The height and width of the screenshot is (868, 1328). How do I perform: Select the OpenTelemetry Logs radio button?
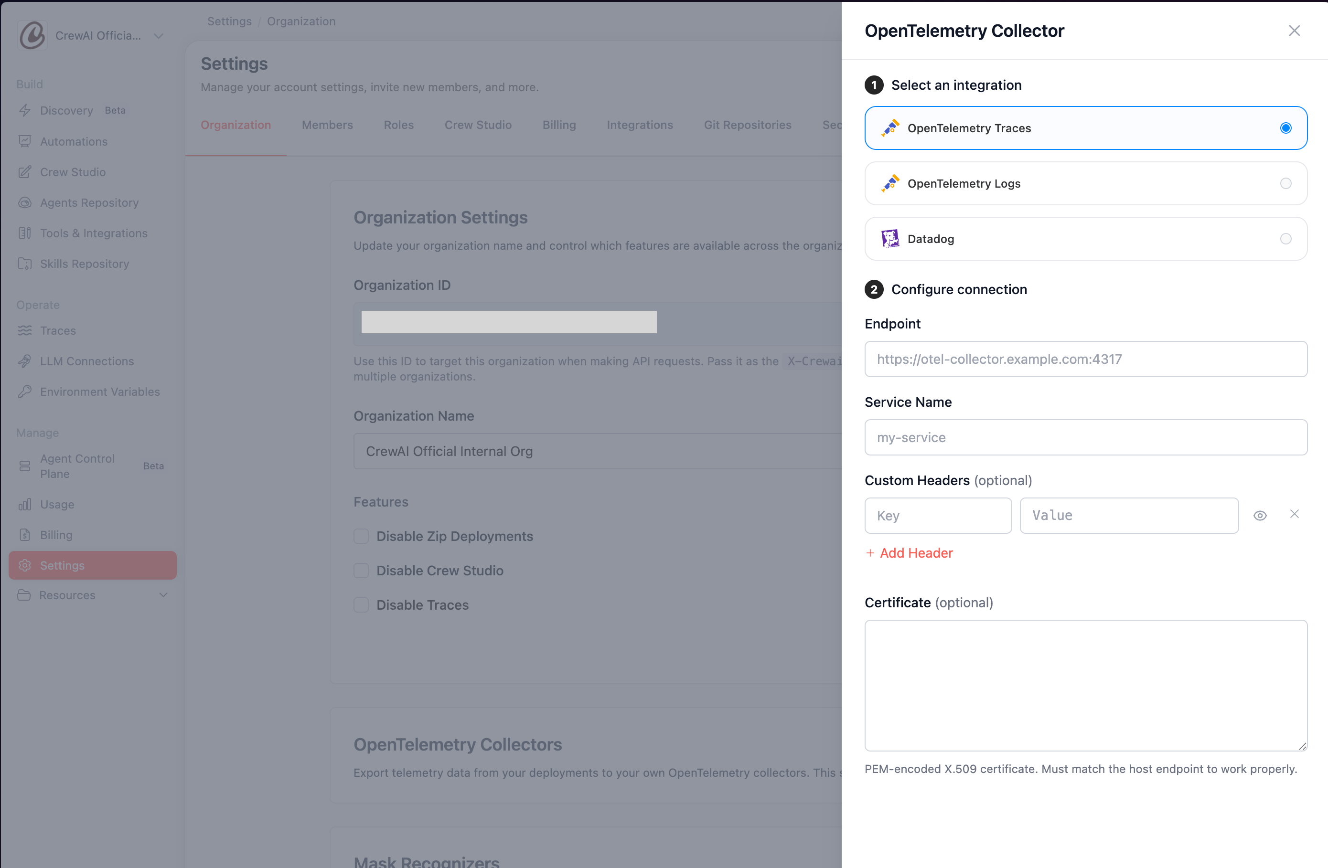(1285, 183)
